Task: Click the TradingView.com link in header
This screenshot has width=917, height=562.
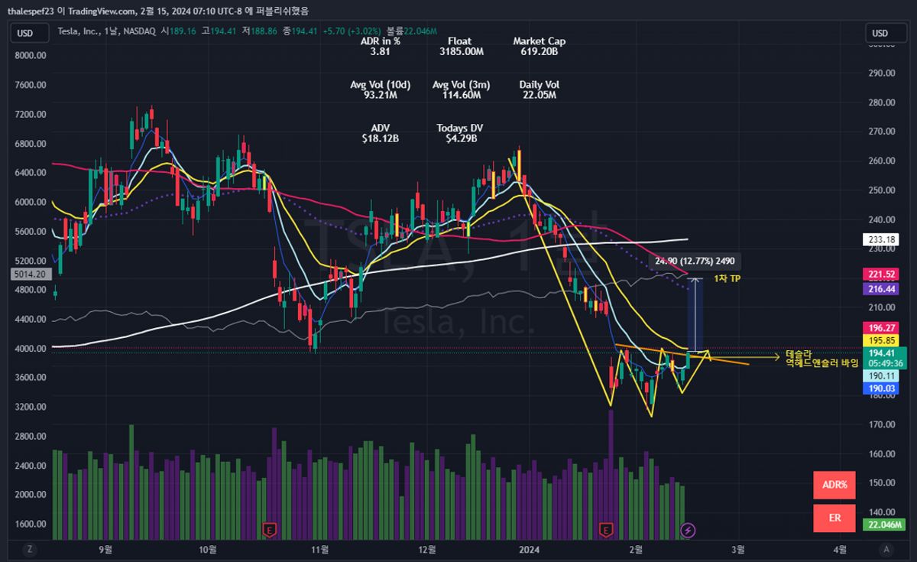Action: click(x=106, y=11)
